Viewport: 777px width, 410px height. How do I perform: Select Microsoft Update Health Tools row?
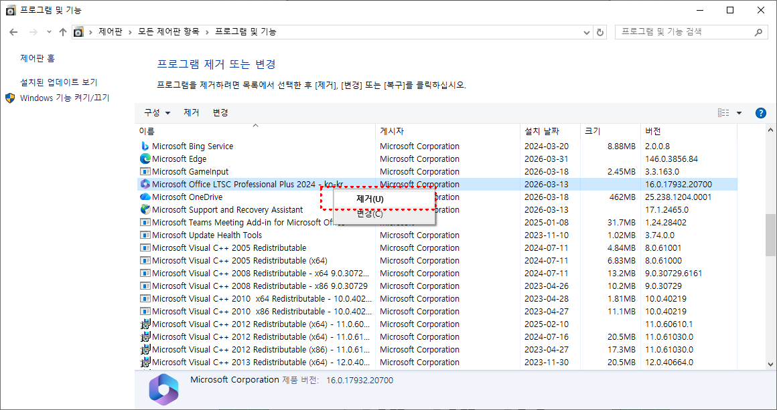coord(207,235)
